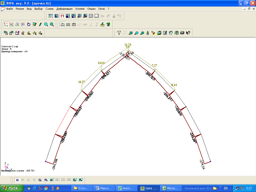Switch to the Microsoft Excel taskbar window
This screenshot has width=256, height=192.
coord(171,188)
